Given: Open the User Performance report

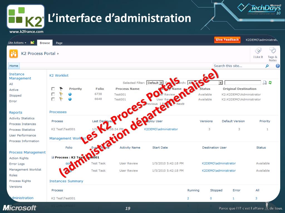Looking at the screenshot, I should click(x=23, y=135).
